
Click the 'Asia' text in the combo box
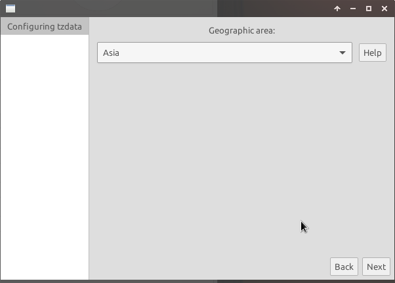coord(112,53)
